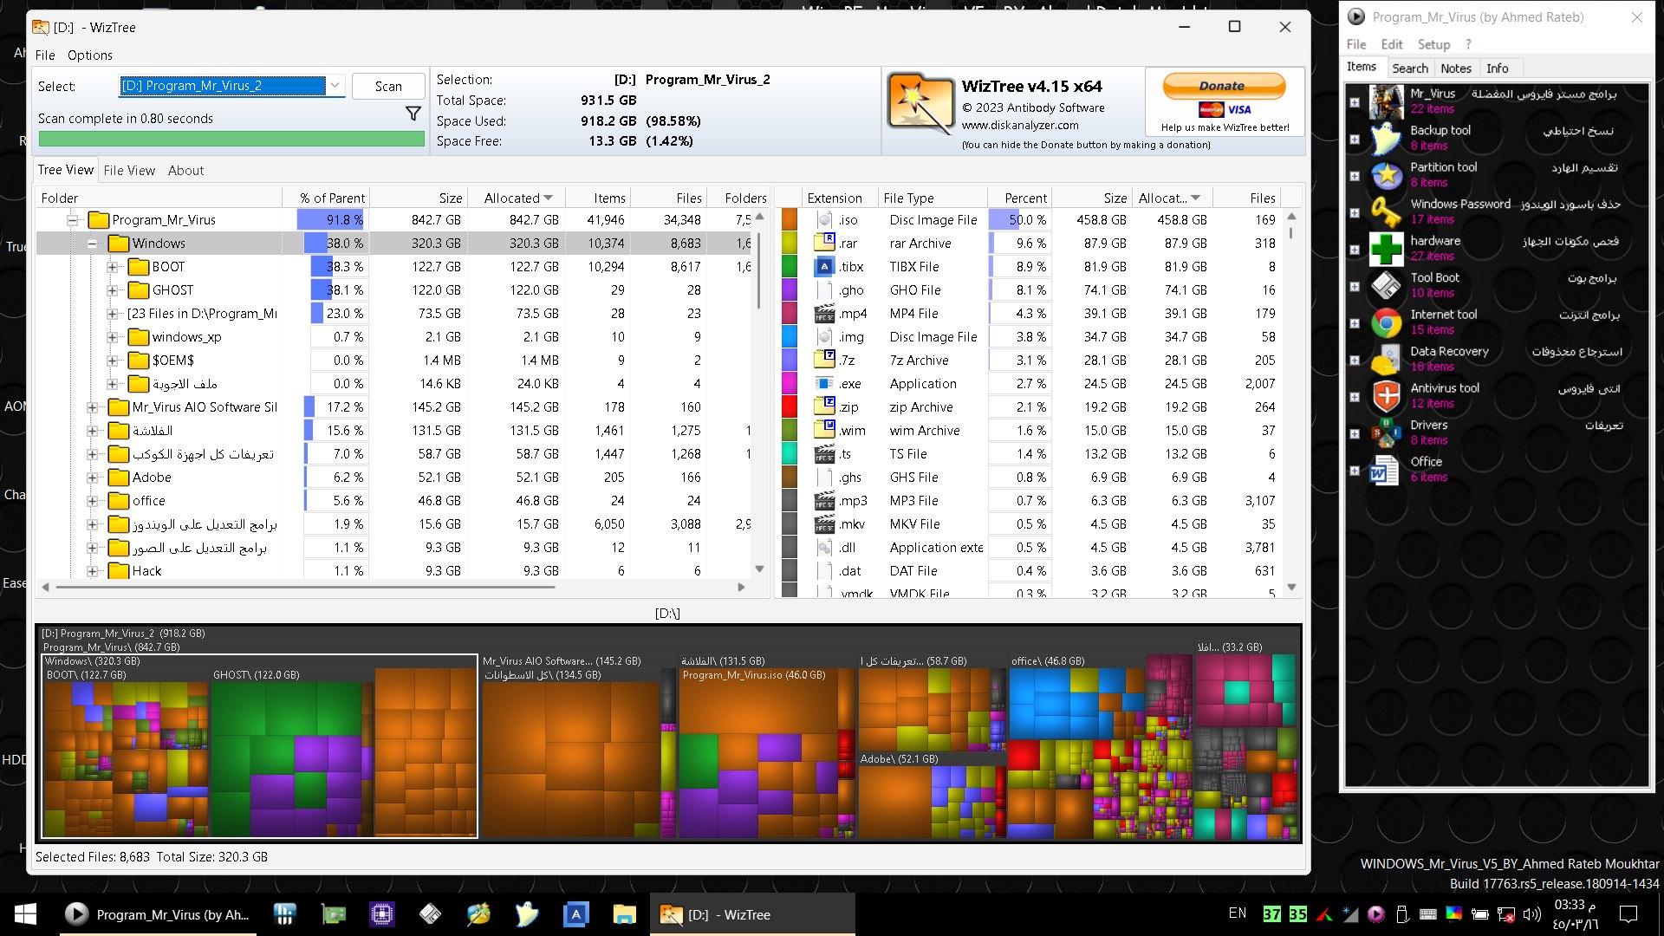Click the Tool Boot floppy icon

click(x=1387, y=286)
